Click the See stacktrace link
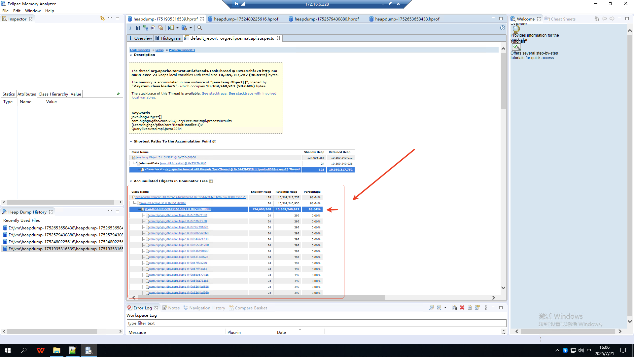The width and height of the screenshot is (634, 357). 214,94
